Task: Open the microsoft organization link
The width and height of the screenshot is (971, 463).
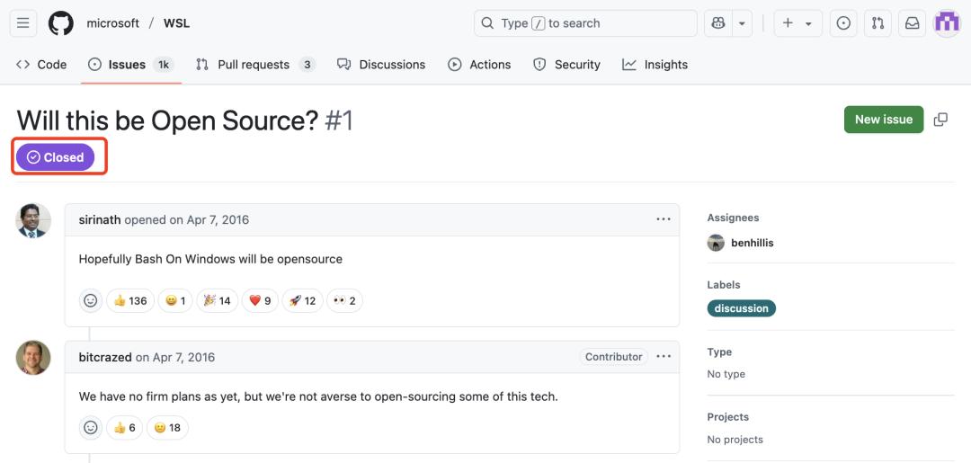Action: click(x=112, y=23)
